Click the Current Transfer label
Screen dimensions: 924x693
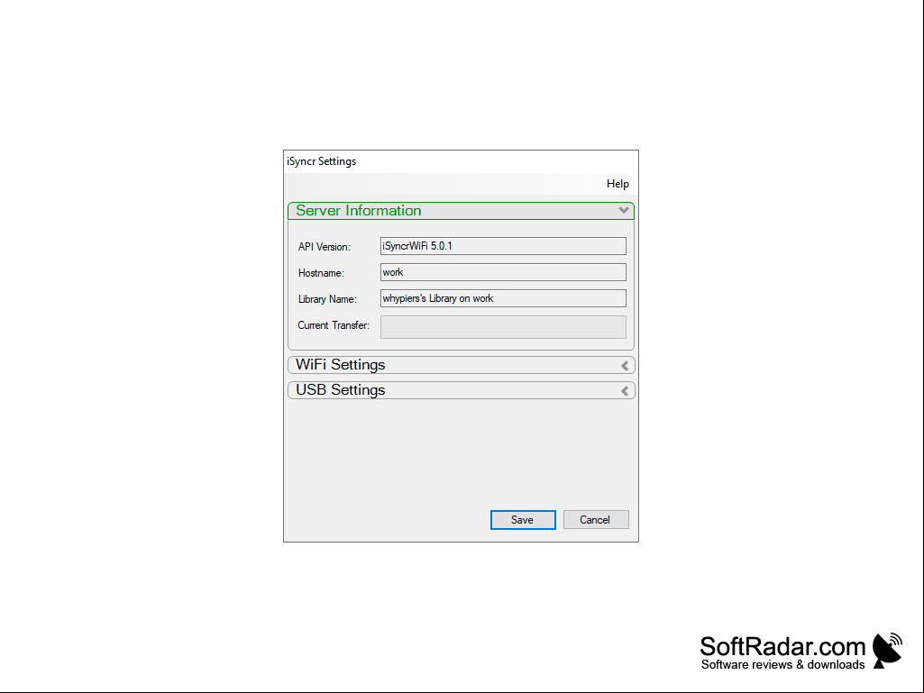click(334, 325)
